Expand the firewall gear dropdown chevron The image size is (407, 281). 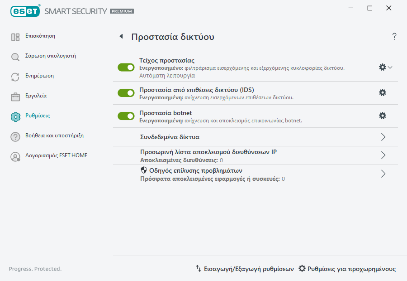pos(390,67)
